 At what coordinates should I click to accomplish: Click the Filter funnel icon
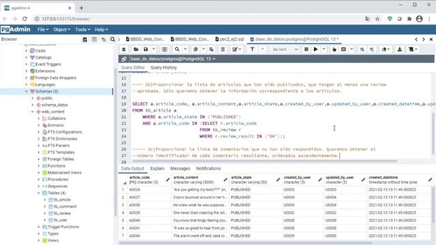[x=252, y=49]
